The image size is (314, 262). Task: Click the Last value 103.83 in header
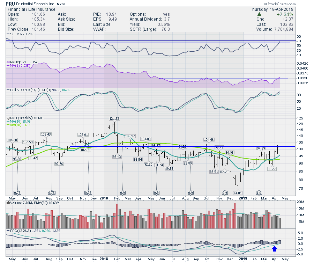click(x=287, y=24)
